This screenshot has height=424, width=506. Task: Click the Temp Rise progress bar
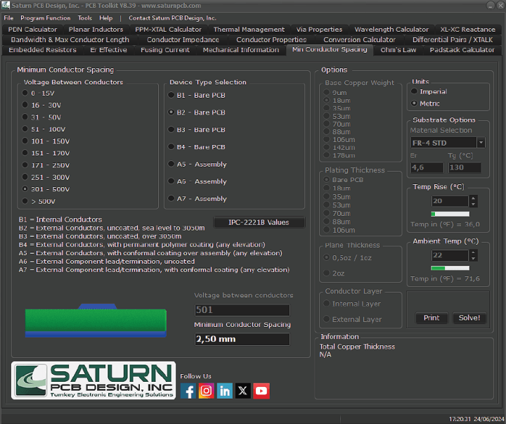[450, 214]
